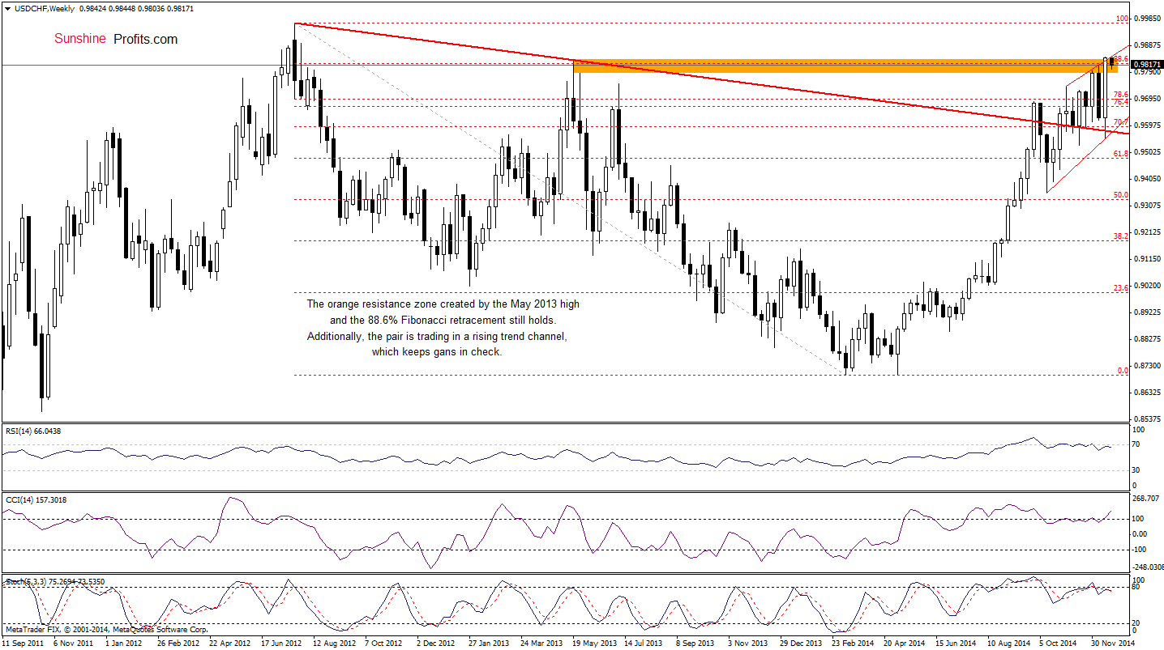This screenshot has height=650, width=1164.
Task: Click date label 11 Sep 2011
Action: [22, 644]
